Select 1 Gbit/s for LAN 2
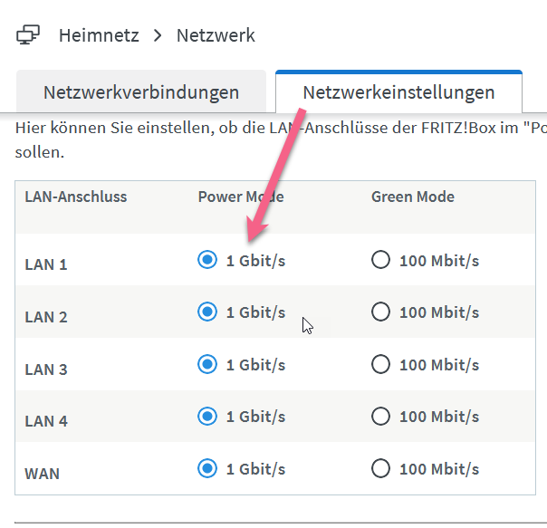This screenshot has height=528, width=547. click(x=207, y=312)
